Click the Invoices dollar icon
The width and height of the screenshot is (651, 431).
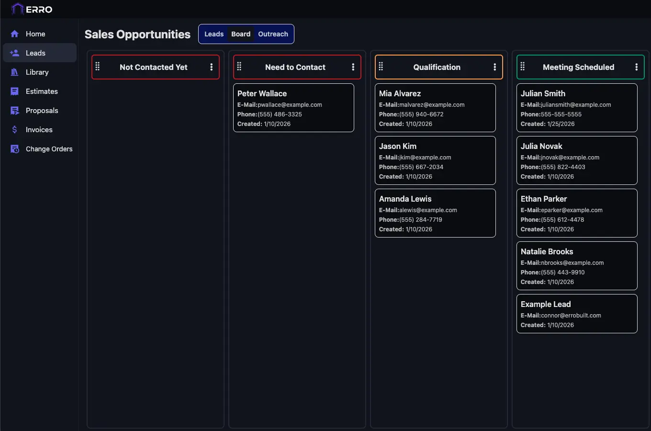pyautogui.click(x=14, y=129)
